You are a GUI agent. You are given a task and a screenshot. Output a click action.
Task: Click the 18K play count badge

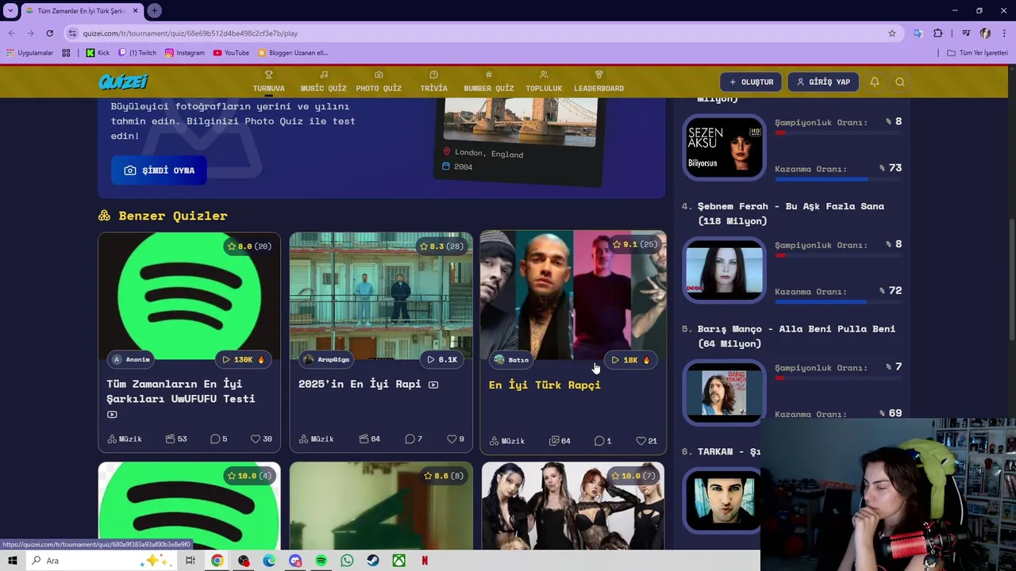[631, 360]
